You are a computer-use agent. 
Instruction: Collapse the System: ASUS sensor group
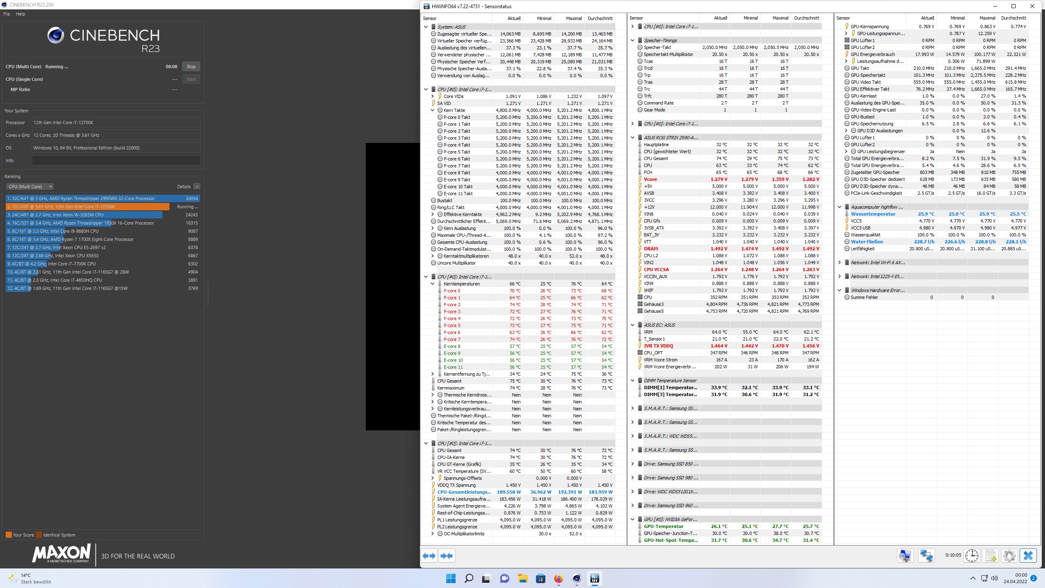tap(426, 27)
